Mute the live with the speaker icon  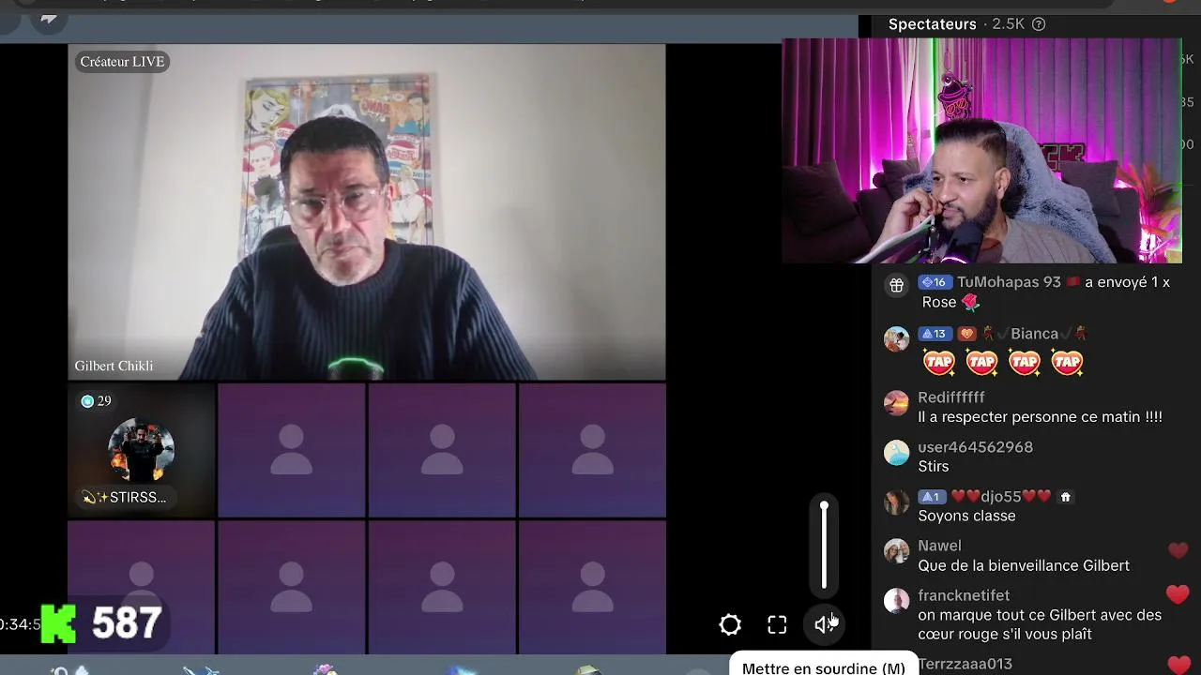point(825,624)
